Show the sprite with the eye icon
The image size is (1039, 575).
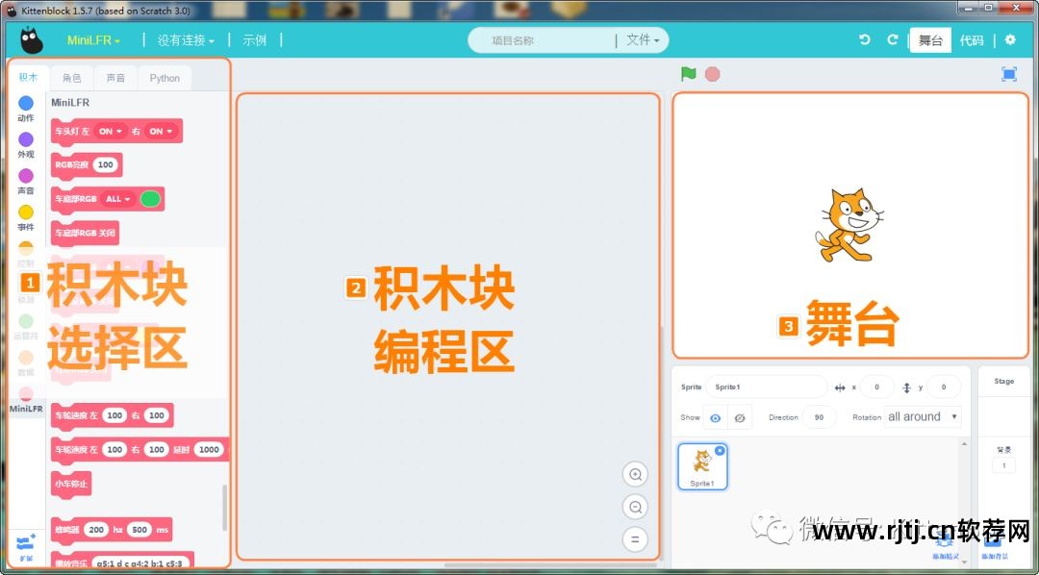point(715,418)
